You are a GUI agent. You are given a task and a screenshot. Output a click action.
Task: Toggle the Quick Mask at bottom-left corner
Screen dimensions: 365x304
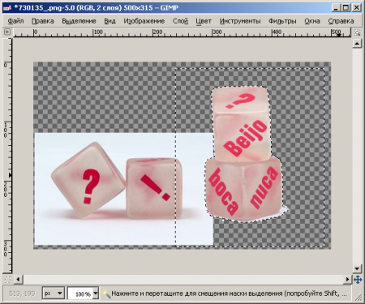7,279
